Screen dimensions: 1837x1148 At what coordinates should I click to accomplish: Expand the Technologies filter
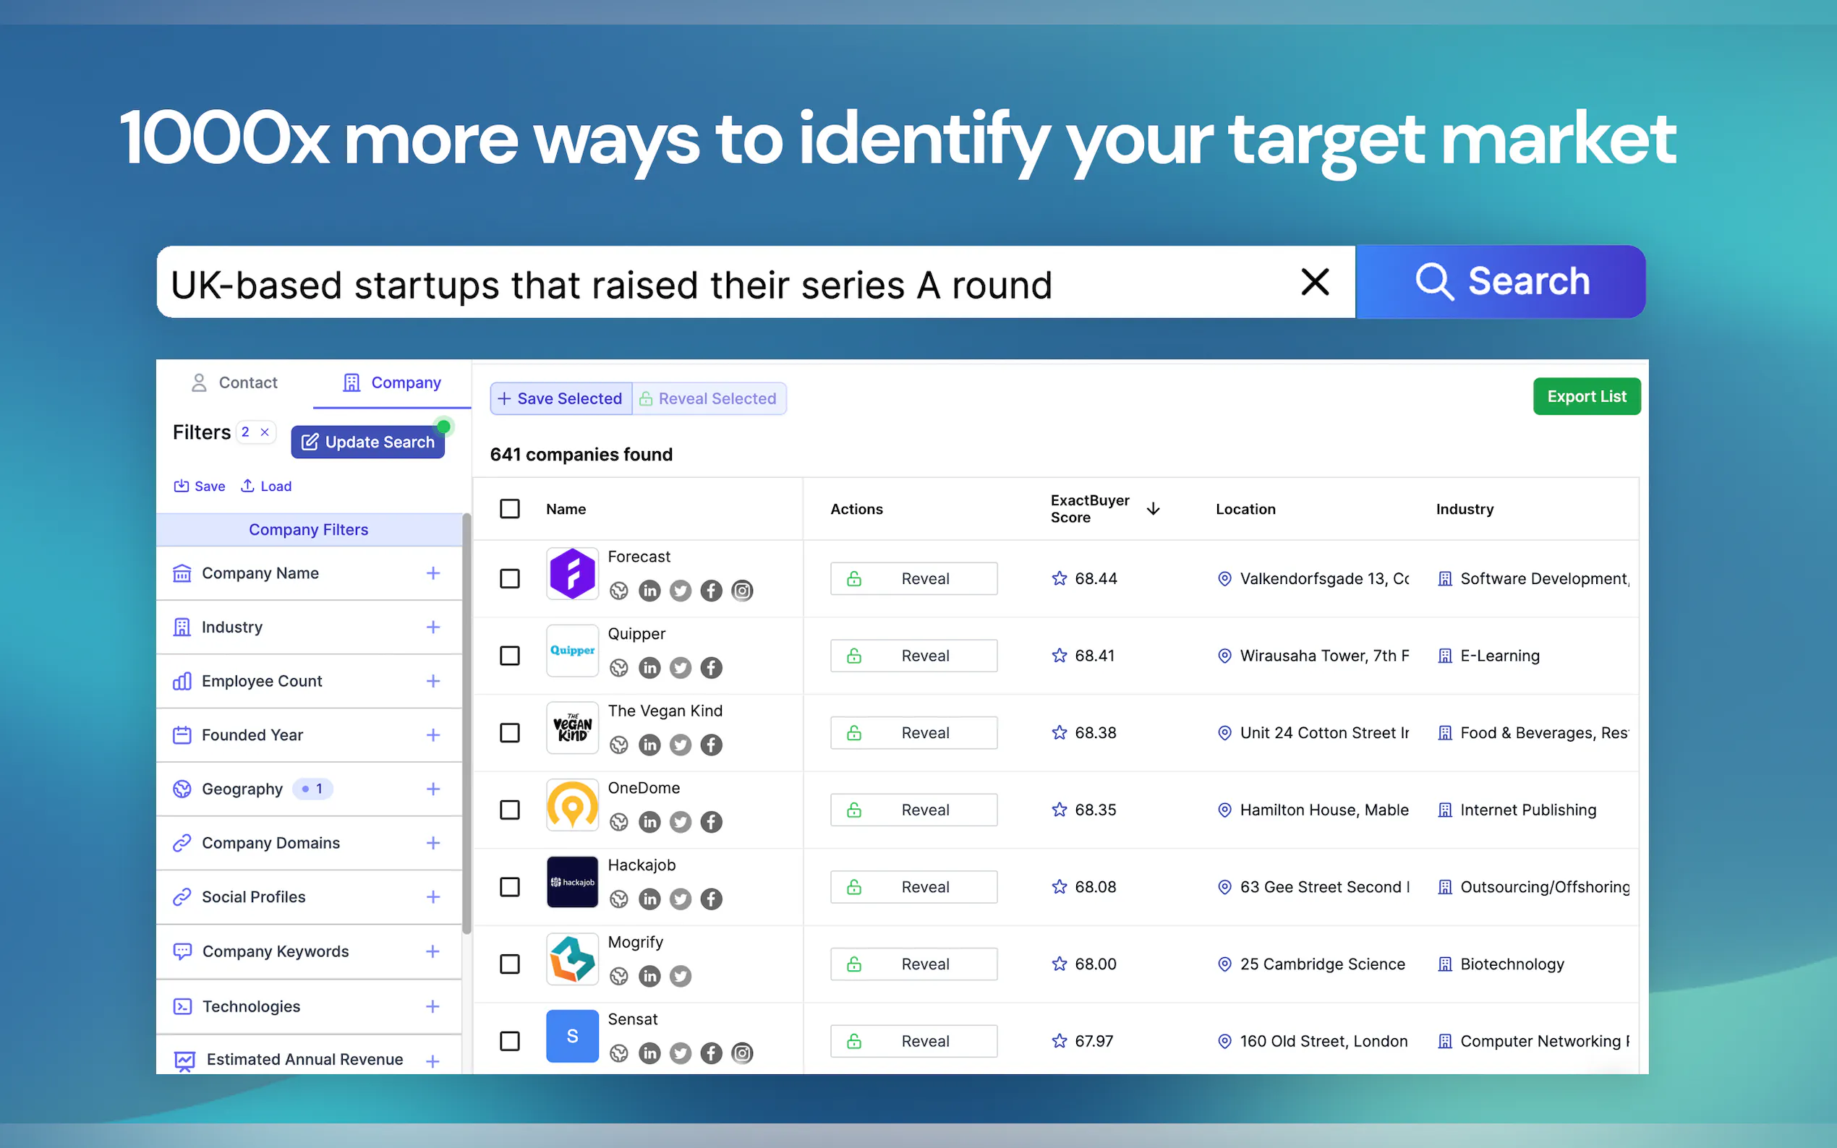(x=433, y=1006)
